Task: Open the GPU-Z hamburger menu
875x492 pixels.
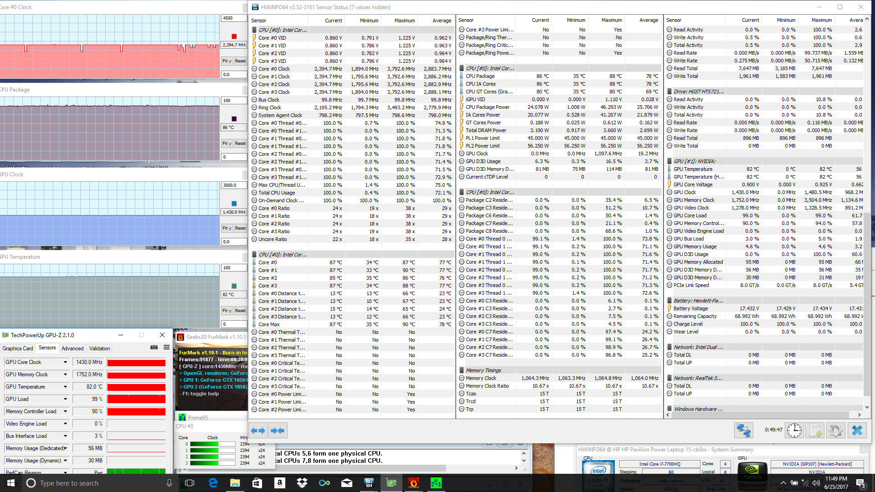Action: (167, 348)
